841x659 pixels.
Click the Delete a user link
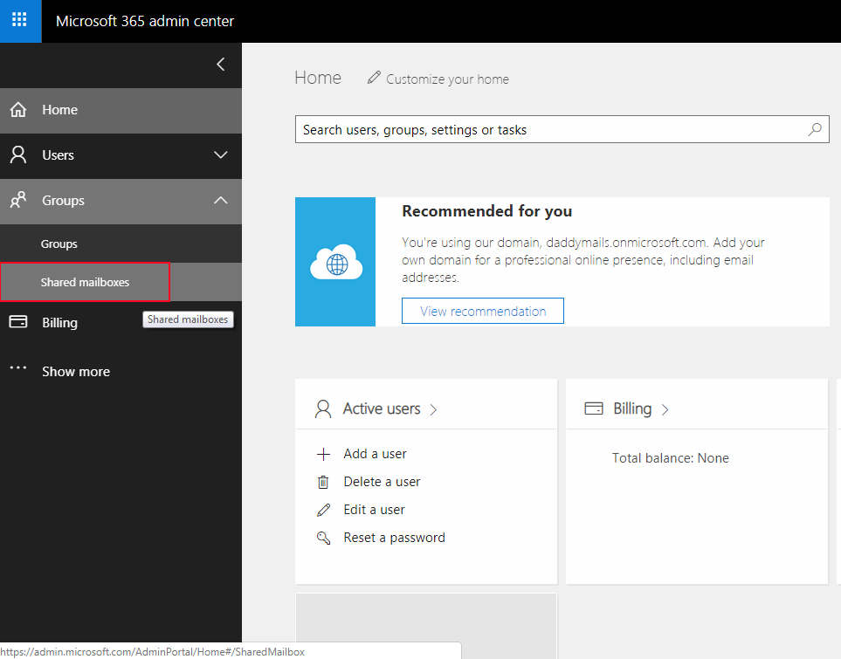(x=382, y=482)
